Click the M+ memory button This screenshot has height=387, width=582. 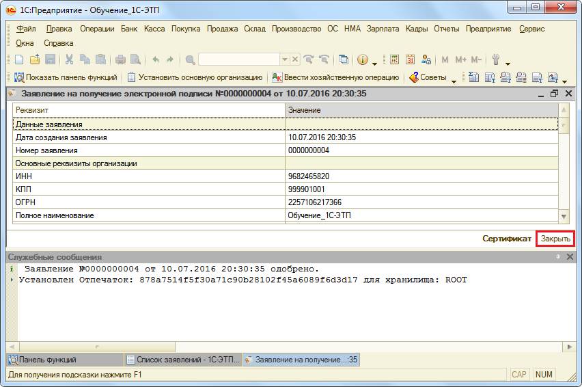(x=460, y=59)
